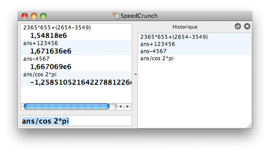
Task: Zoom the window with green button
Action: [43, 16]
